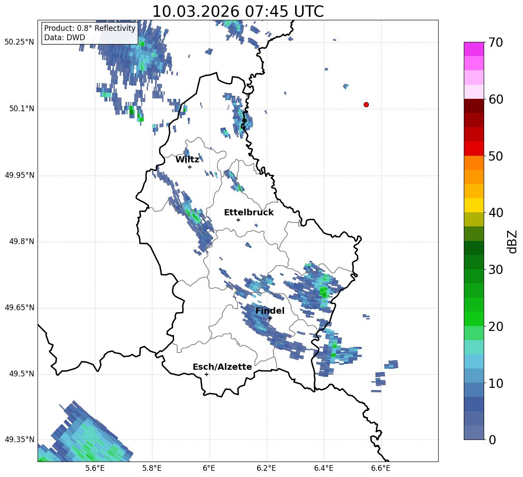This screenshot has width=523, height=477.
Task: Click the 6.2°E longitude label
Action: [266, 468]
